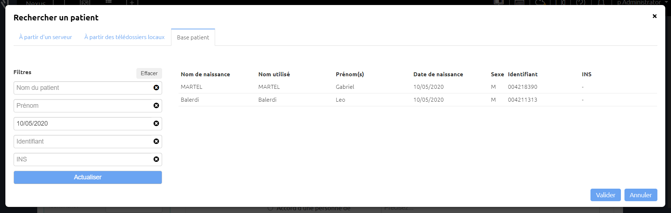
Task: Focus the Nom du patient input
Action: point(83,88)
